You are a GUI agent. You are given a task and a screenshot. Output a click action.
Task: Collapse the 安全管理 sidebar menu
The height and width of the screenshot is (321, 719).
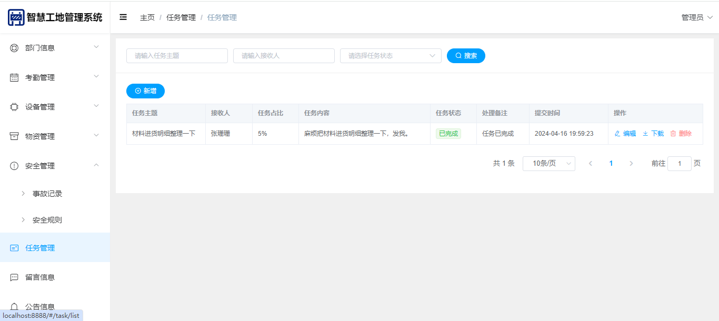55,166
